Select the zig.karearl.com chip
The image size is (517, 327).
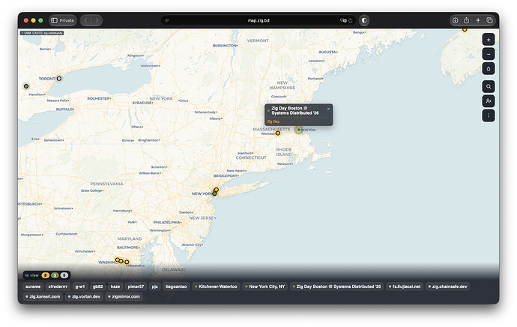point(43,296)
